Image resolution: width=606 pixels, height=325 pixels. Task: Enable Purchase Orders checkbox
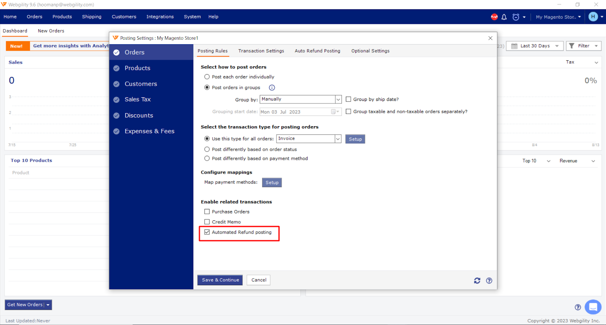pos(207,212)
